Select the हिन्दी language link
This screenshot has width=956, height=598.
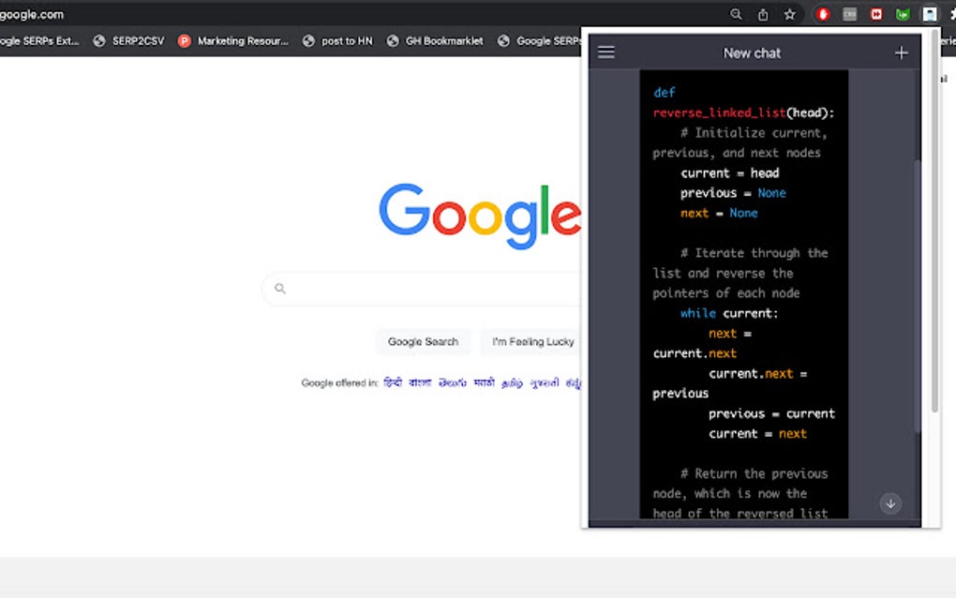[x=393, y=382]
